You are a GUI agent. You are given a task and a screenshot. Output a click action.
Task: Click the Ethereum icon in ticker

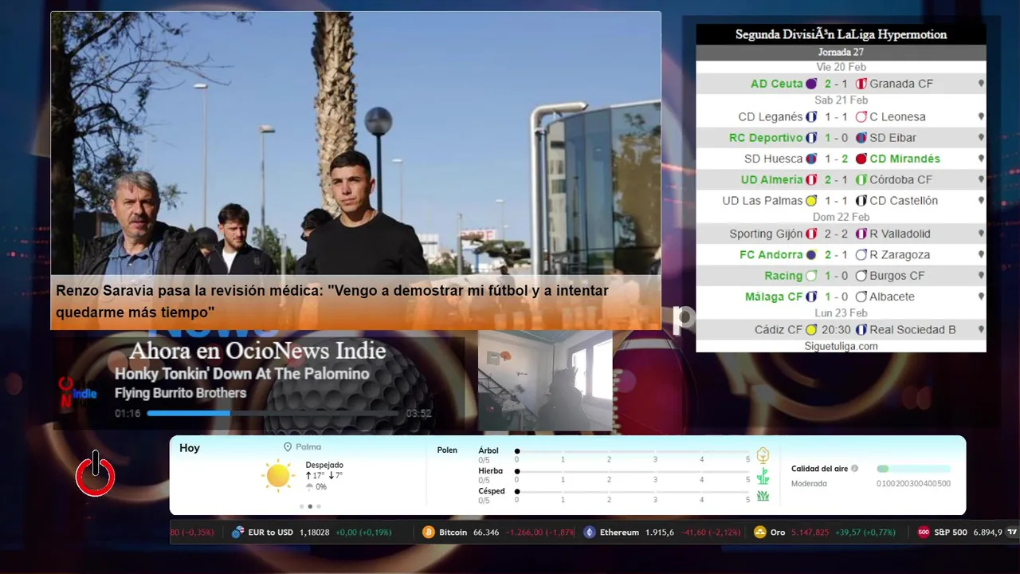[590, 532]
